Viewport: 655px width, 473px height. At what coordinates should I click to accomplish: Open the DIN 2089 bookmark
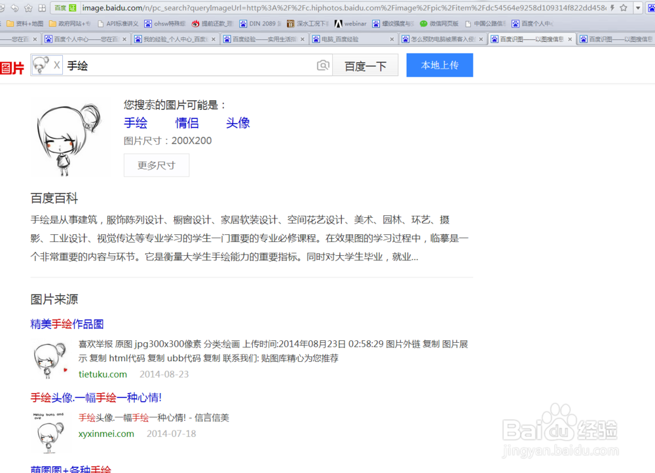point(260,24)
